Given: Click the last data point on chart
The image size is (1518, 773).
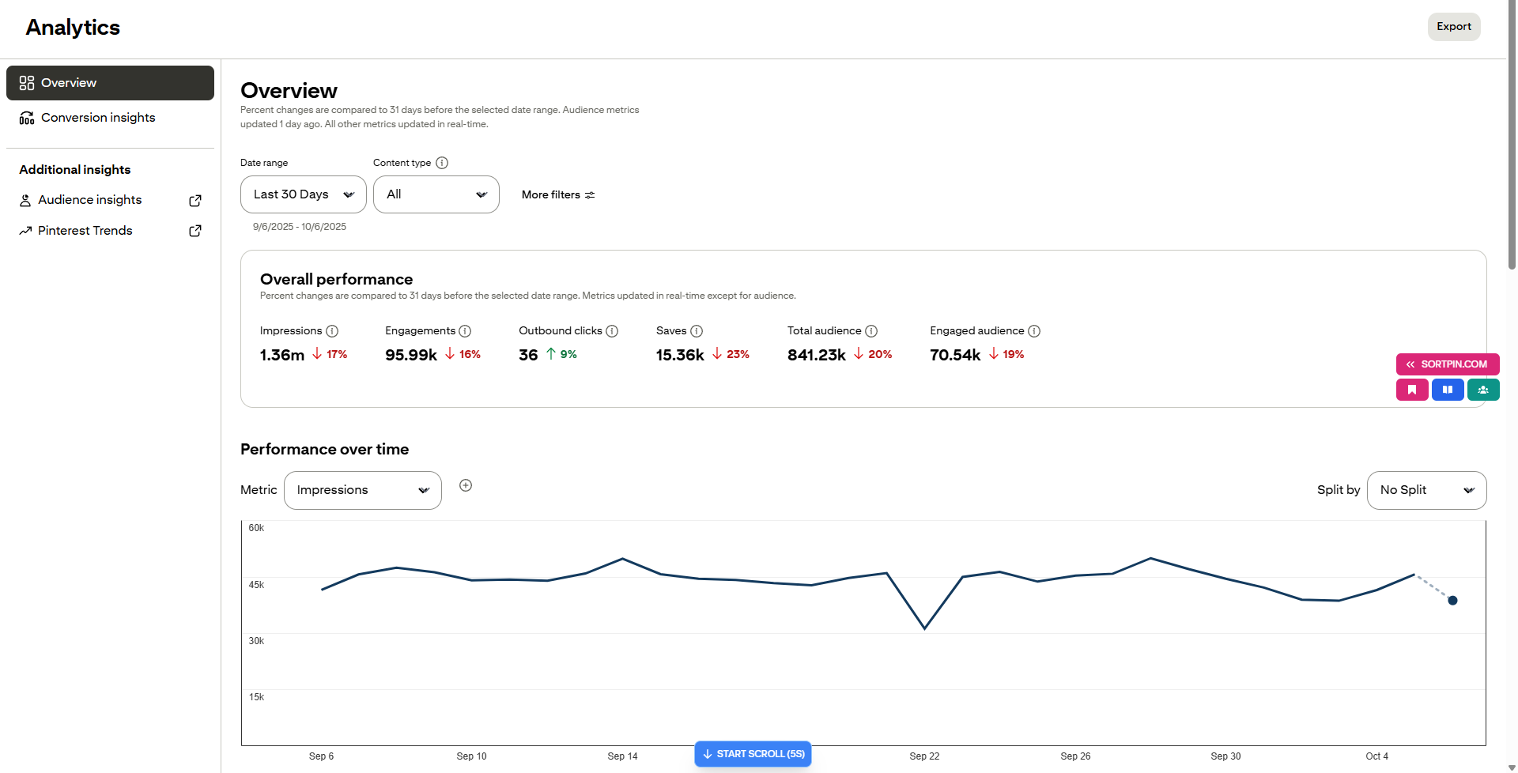Looking at the screenshot, I should pos(1452,601).
